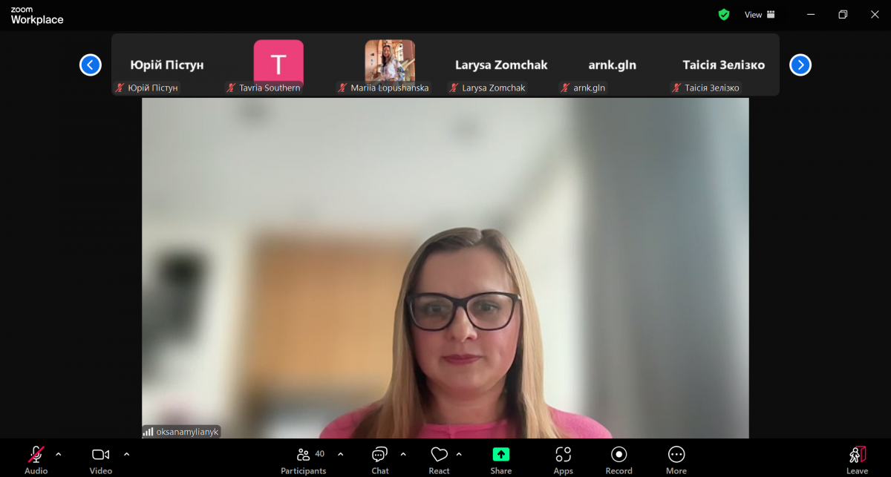Click the green encryption shield icon
Viewport: 891px width, 477px height.
(724, 15)
